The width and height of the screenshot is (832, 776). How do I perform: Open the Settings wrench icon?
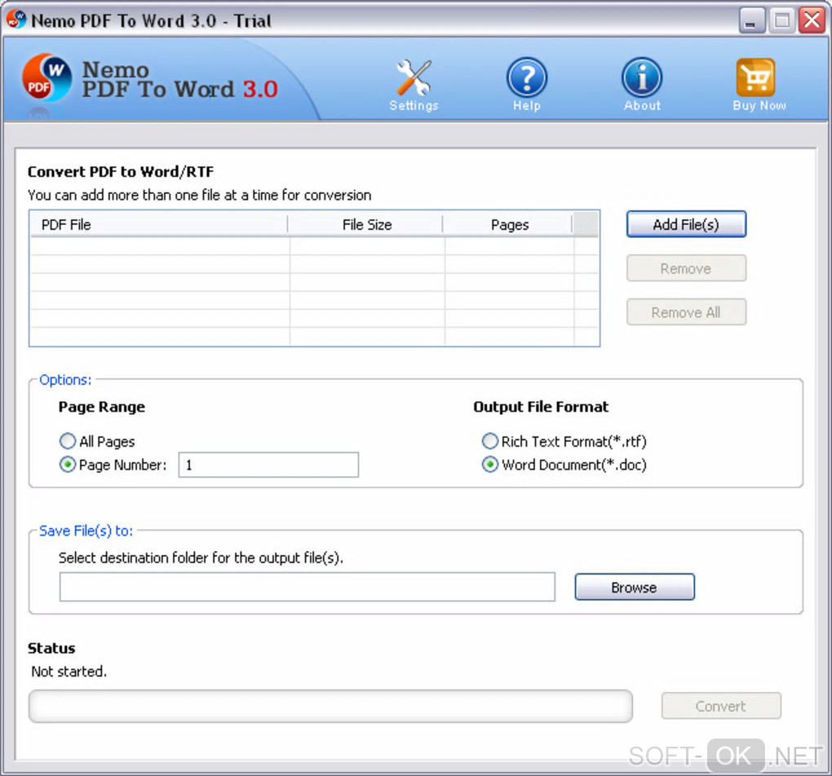pyautogui.click(x=414, y=78)
